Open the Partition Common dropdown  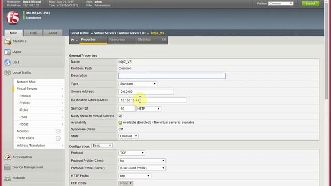coord(281,4)
